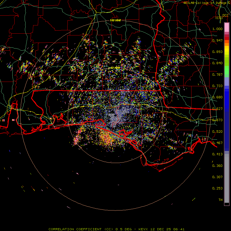Viewport: 231px width, 231px height.
Task: Select the 0.840 scale value
Action: pyautogui.click(x=217, y=63)
